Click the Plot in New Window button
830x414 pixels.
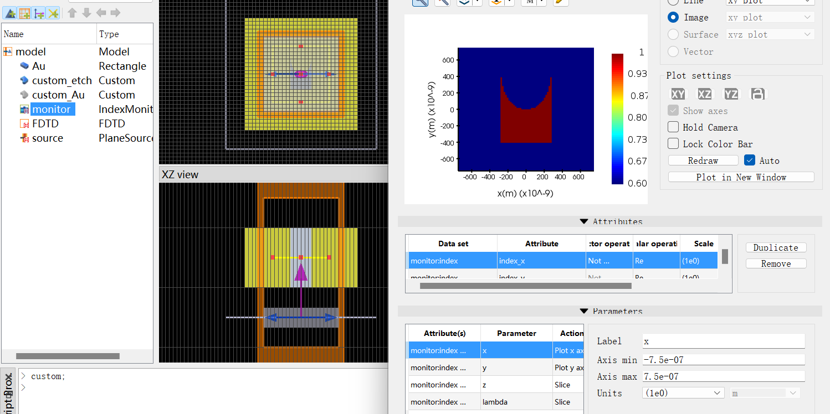[x=741, y=177]
